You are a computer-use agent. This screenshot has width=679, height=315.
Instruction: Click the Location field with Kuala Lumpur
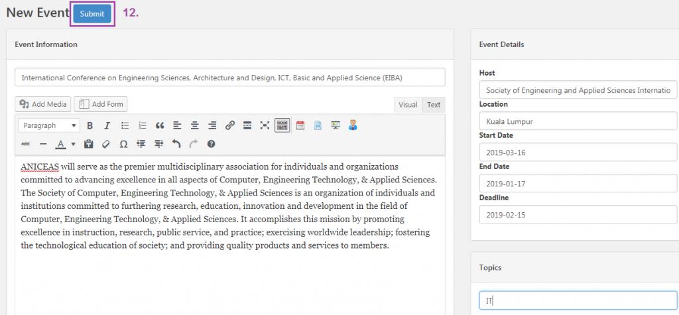point(578,121)
